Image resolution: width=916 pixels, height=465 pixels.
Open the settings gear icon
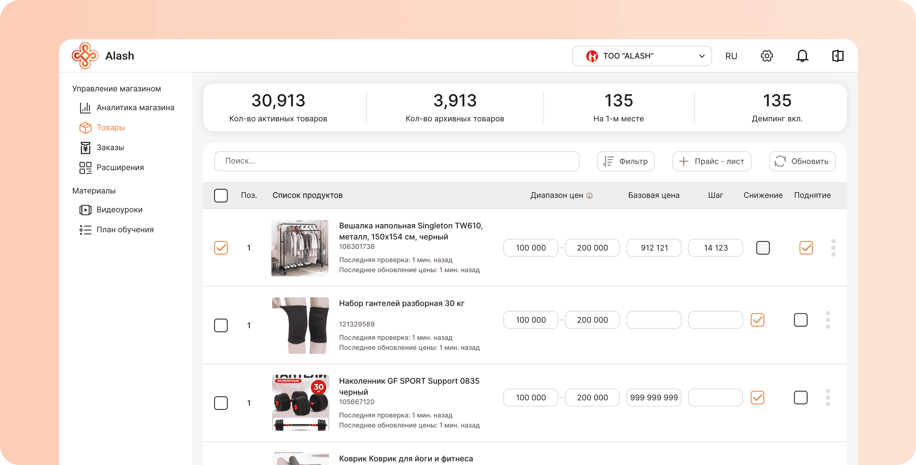pos(767,56)
